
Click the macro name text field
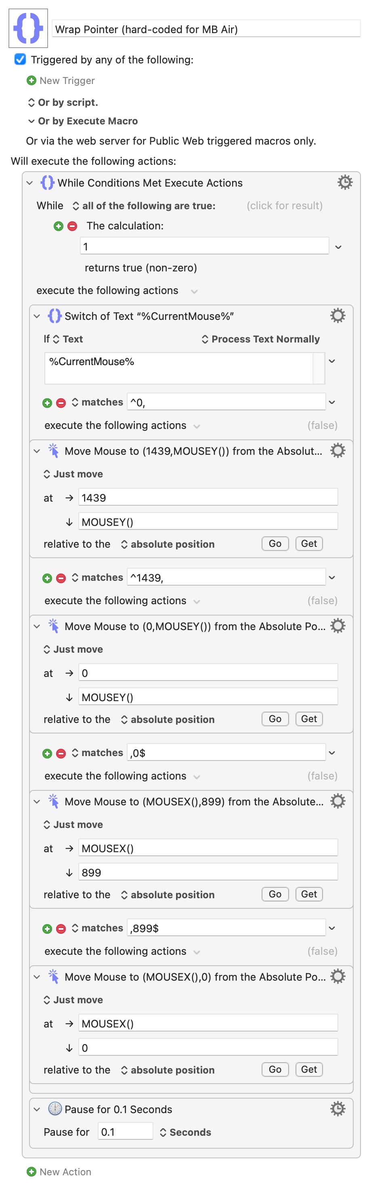point(205,29)
